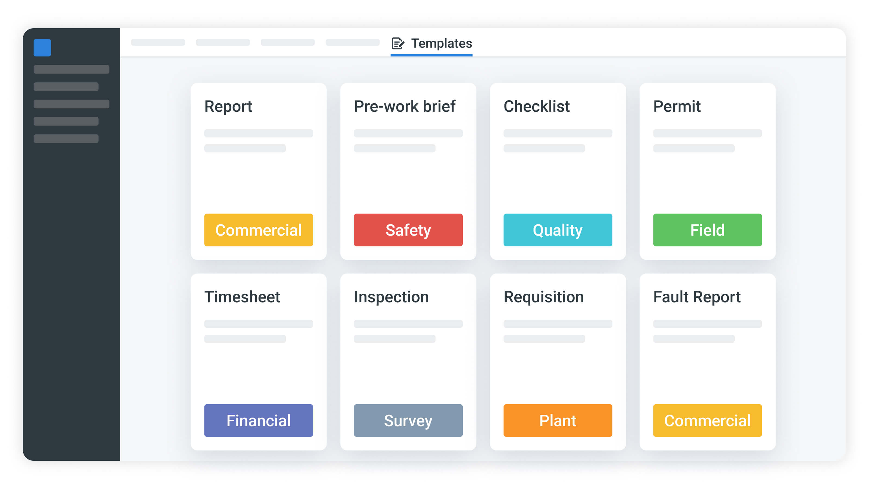
Task: Select the Checklist template title
Action: point(536,106)
